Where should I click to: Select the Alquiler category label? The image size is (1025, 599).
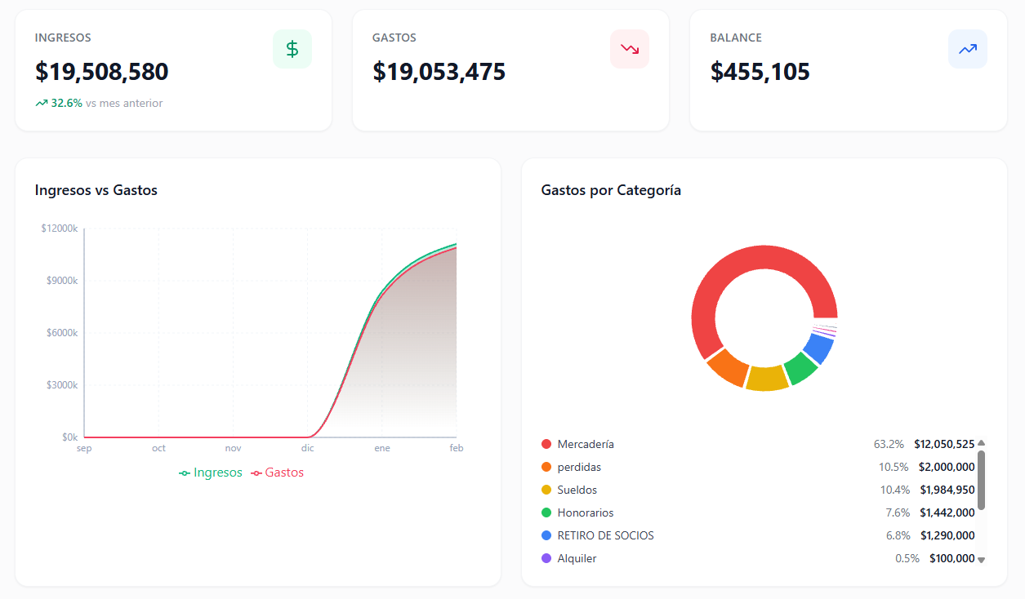coord(577,558)
